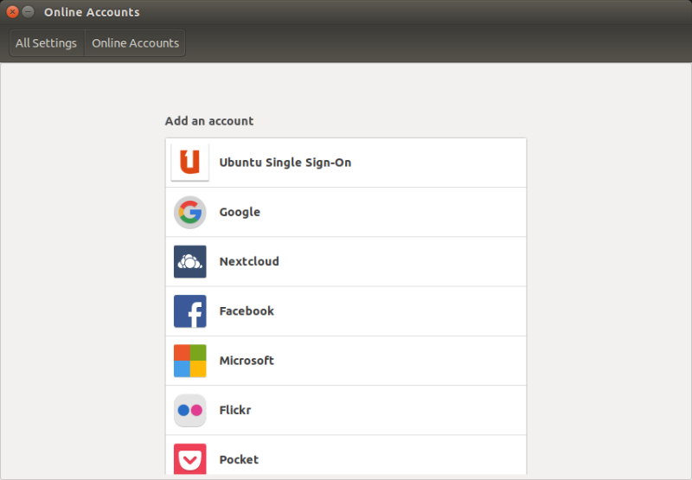Choose the Nextcloud label in list
692x480 pixels.
(x=249, y=261)
